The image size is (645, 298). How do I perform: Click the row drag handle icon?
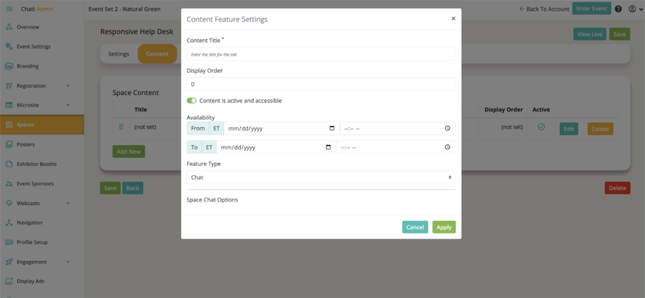[x=121, y=127]
